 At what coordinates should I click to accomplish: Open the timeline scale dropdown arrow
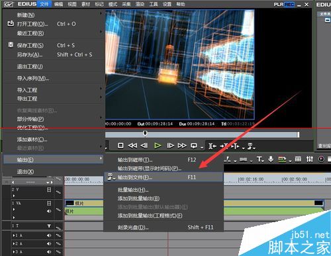[x=48, y=182]
